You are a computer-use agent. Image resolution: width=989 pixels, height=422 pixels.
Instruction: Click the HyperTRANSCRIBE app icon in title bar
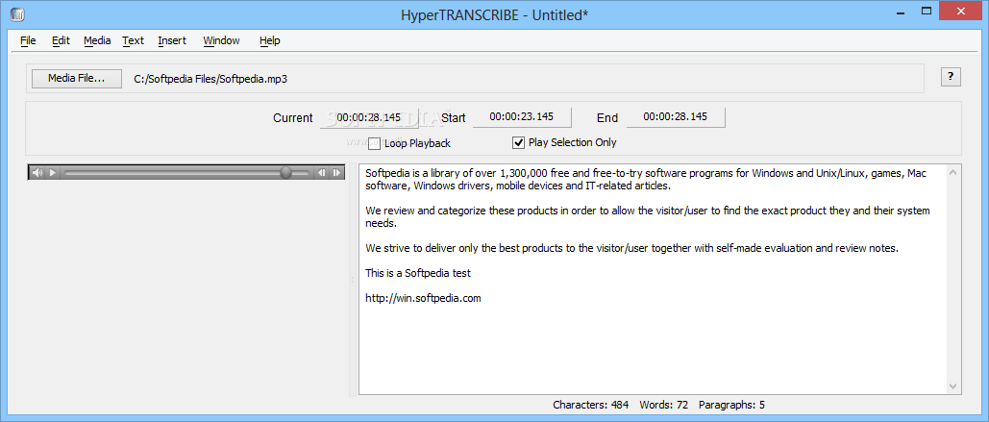pyautogui.click(x=17, y=14)
